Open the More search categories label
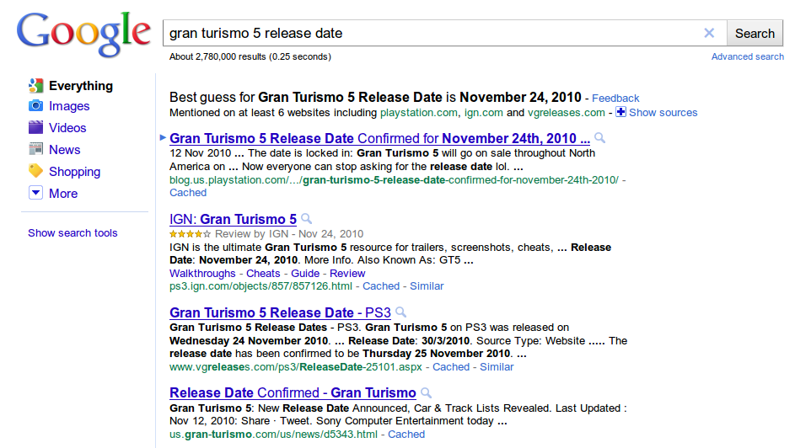The image size is (795, 448). (x=63, y=194)
